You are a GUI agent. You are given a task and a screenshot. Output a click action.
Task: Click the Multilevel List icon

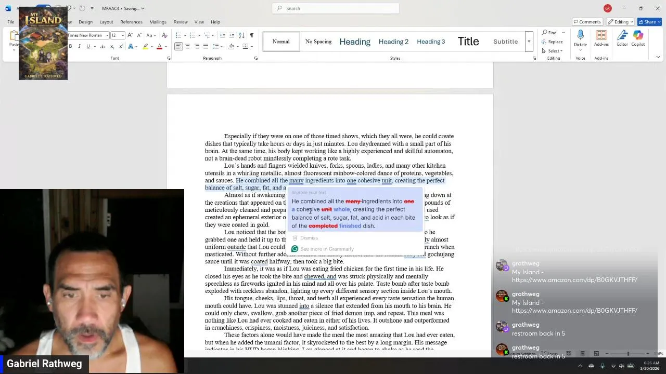coord(207,35)
